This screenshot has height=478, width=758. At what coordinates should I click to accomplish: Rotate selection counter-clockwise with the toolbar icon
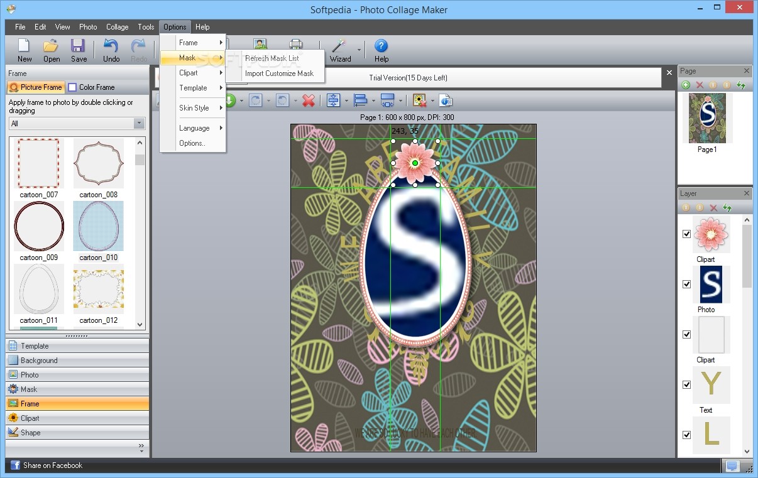(282, 100)
